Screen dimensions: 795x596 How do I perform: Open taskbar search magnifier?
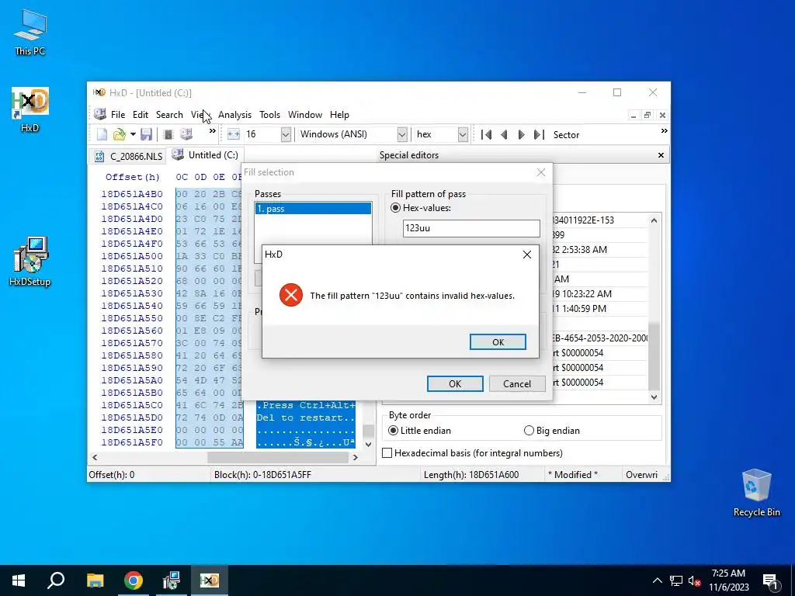56,580
